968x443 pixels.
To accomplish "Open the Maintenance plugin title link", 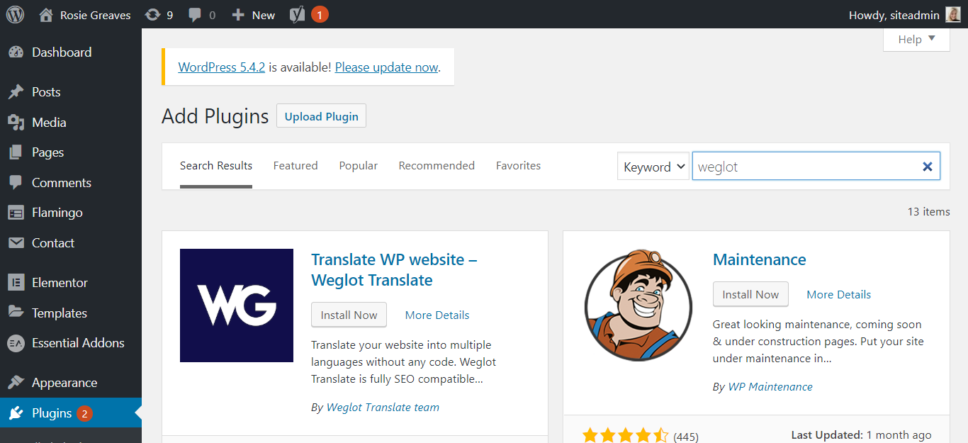I will click(x=760, y=259).
